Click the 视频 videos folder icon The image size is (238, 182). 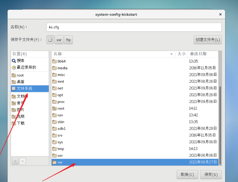tap(14, 117)
